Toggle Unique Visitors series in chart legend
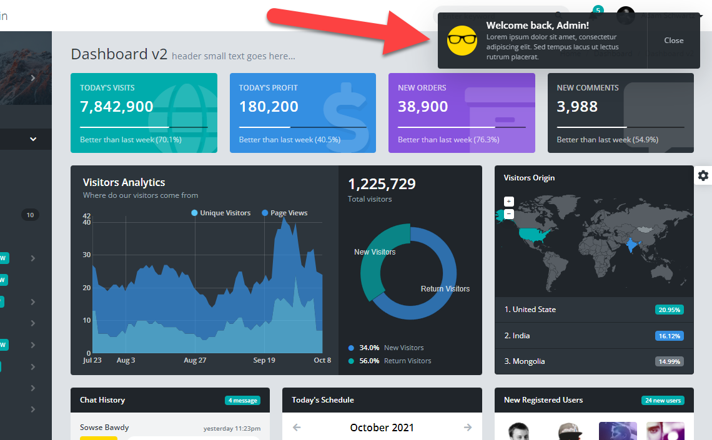Image resolution: width=712 pixels, height=440 pixels. (220, 213)
